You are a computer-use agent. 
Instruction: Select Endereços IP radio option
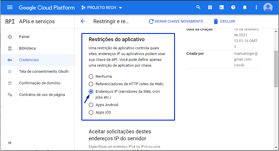tap(91, 92)
